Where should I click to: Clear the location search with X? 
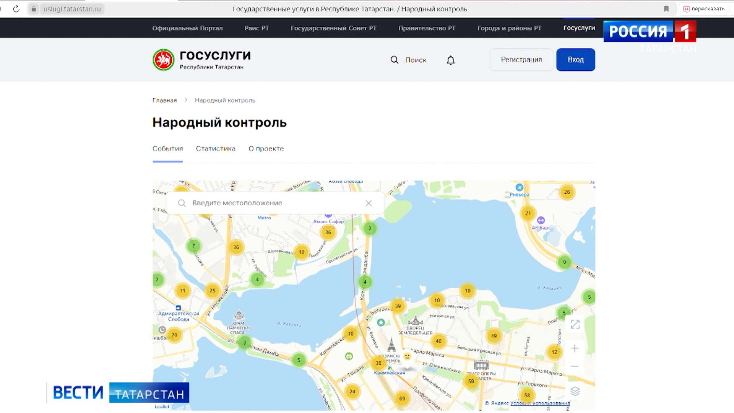pyautogui.click(x=369, y=203)
